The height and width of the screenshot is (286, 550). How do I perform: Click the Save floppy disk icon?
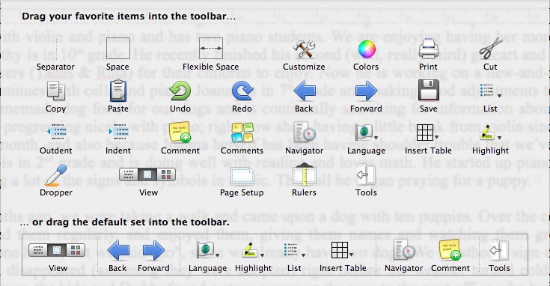click(x=429, y=91)
